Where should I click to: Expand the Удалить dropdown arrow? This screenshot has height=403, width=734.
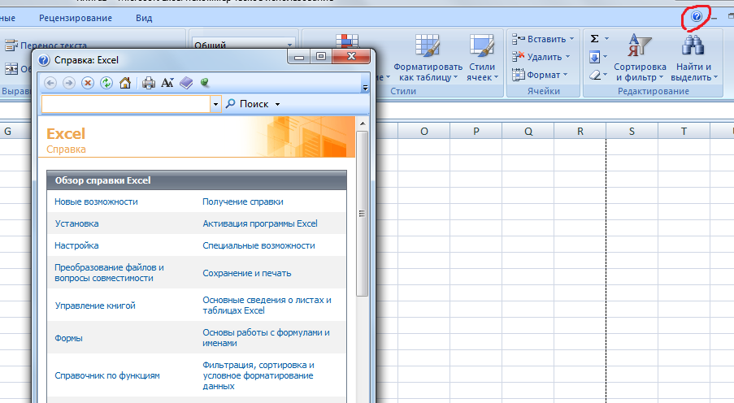[567, 57]
